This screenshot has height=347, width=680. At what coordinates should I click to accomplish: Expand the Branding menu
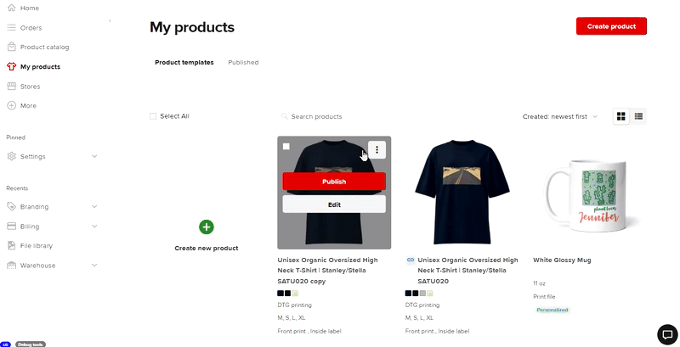[93, 206]
